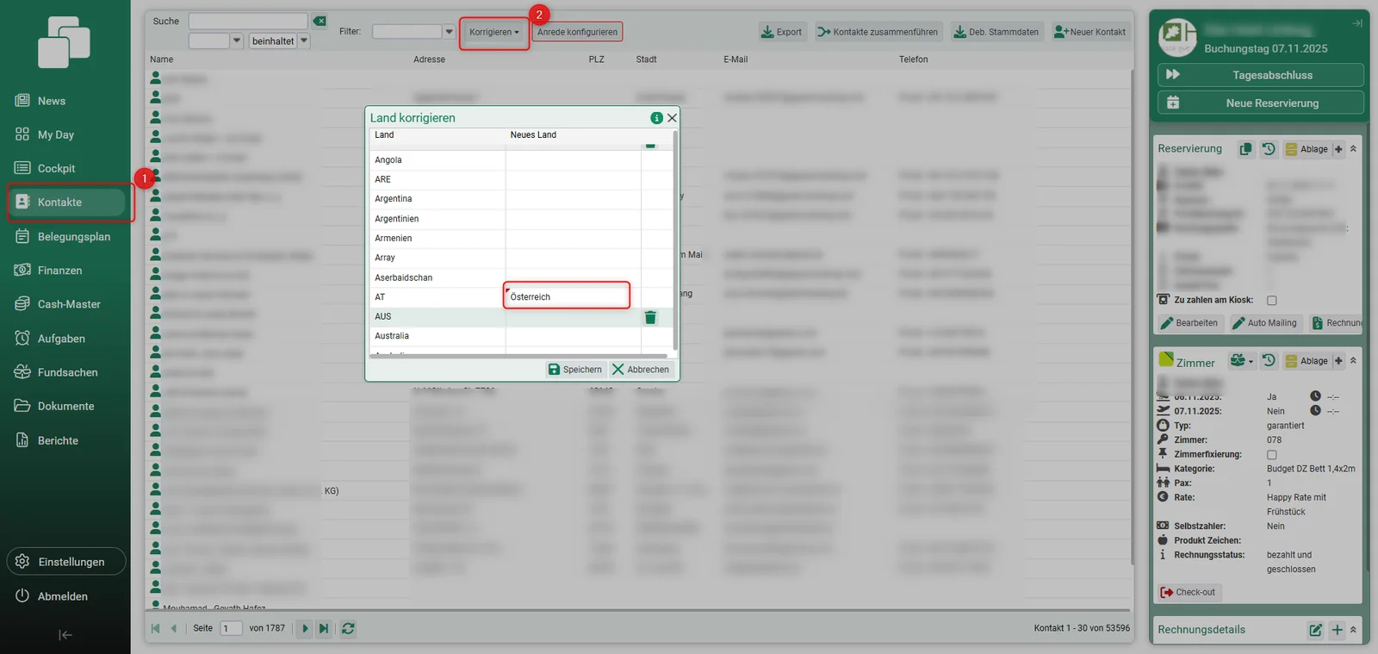The image size is (1378, 654).
Task: Refresh the contact list
Action: (348, 628)
